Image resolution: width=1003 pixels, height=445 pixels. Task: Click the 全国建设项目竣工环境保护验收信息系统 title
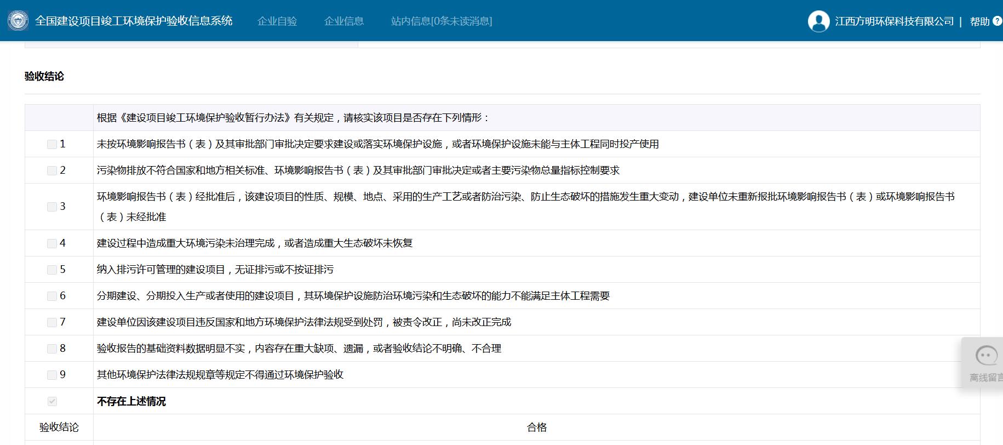(x=134, y=21)
